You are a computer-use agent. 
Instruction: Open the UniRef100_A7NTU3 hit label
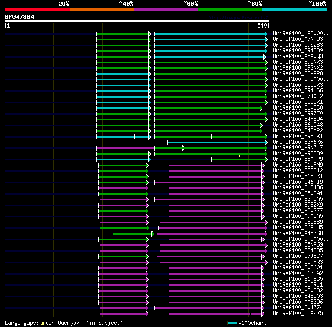(x=298, y=39)
